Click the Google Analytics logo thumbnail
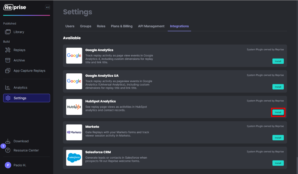This screenshot has width=298, height=174. click(x=74, y=56)
